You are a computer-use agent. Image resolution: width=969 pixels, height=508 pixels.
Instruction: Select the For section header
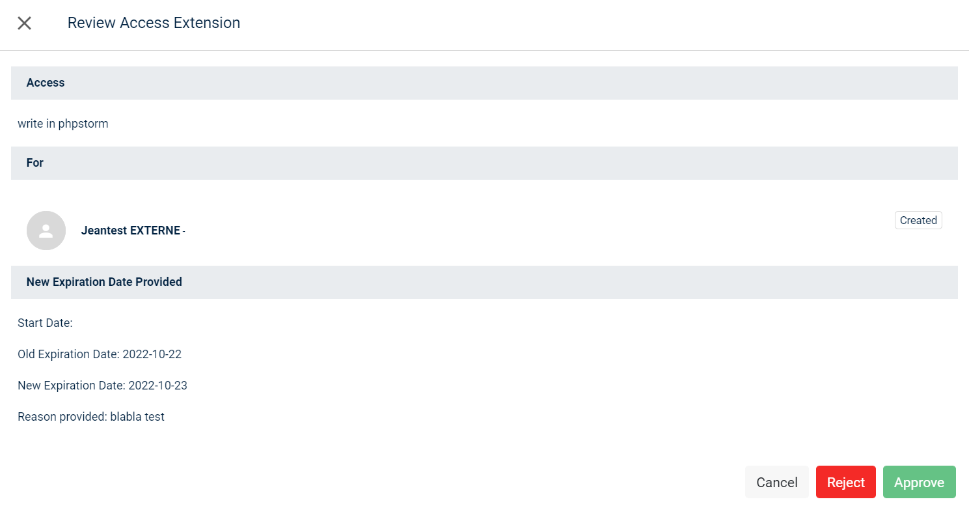point(35,163)
